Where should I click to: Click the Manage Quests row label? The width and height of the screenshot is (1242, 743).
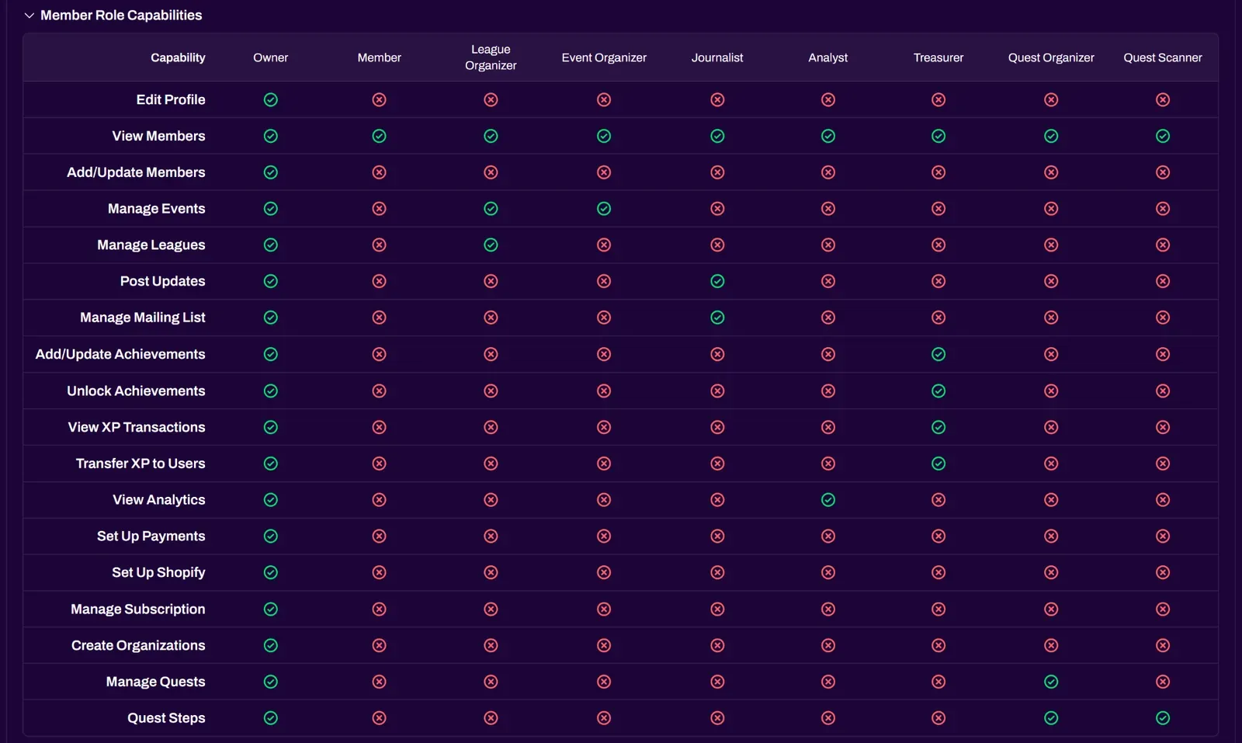(156, 682)
